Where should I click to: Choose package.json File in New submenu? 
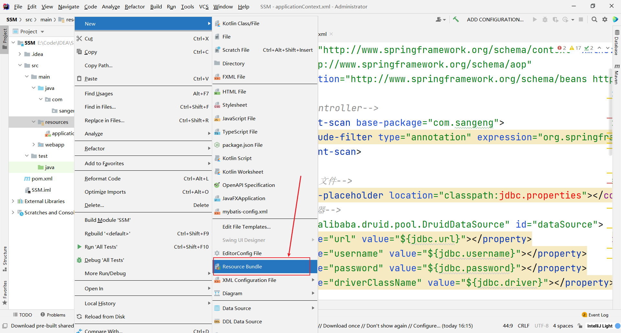coord(265,145)
